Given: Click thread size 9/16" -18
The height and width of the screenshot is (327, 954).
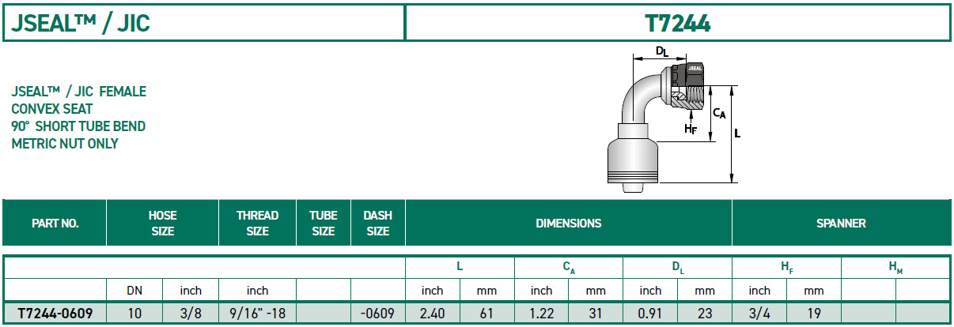Looking at the screenshot, I should [258, 313].
